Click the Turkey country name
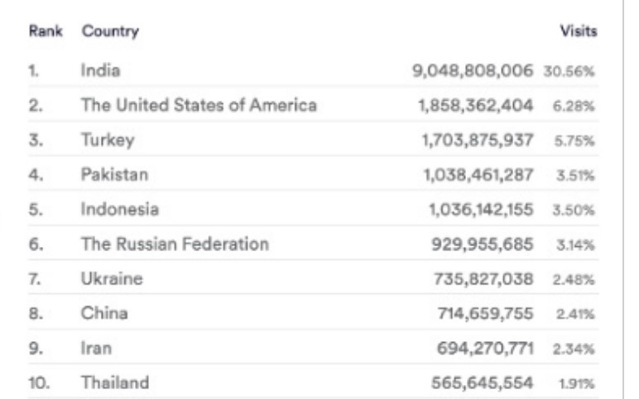This screenshot has height=399, width=639. click(108, 140)
